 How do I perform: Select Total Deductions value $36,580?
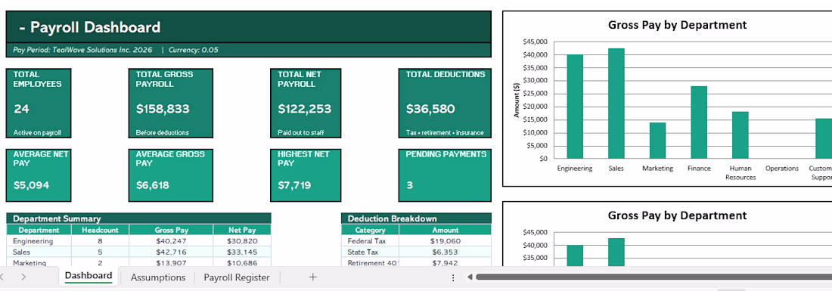(x=430, y=109)
